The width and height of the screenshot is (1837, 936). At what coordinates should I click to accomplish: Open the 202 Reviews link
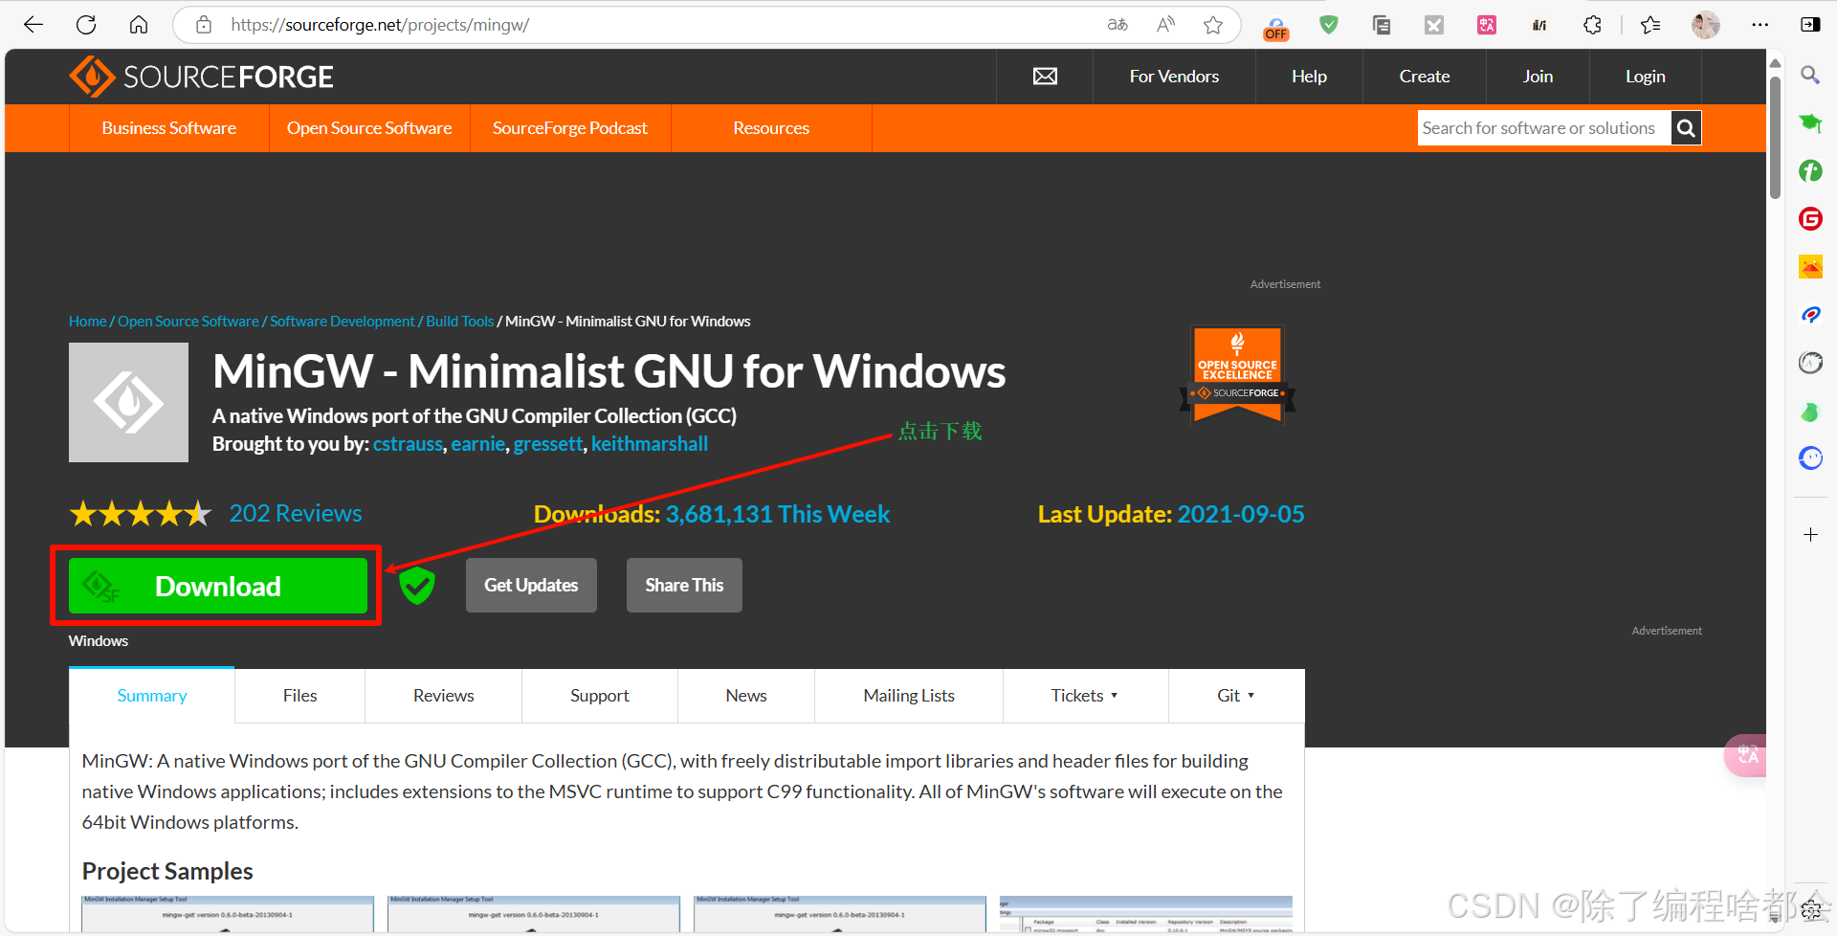tap(296, 514)
